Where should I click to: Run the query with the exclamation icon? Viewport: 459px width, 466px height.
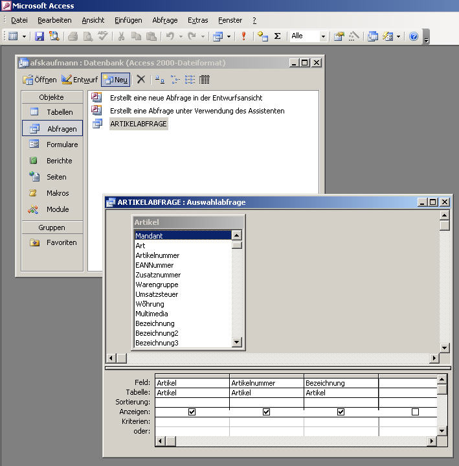tap(244, 36)
